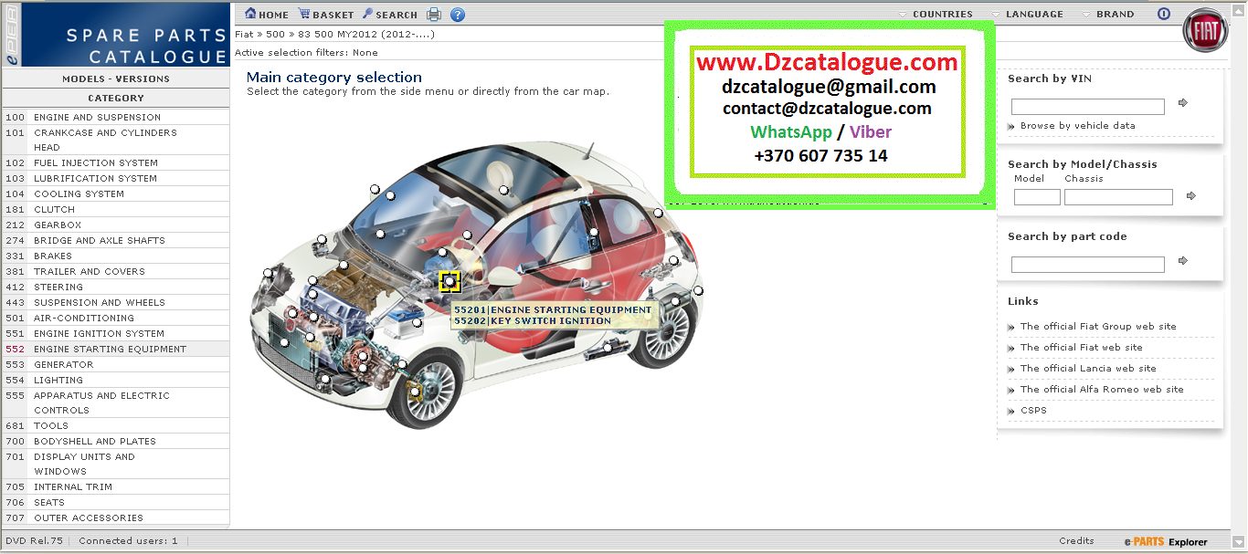Open category 700 Bodyshell and Plates
Screen dimensions: 1248x554
click(x=116, y=442)
